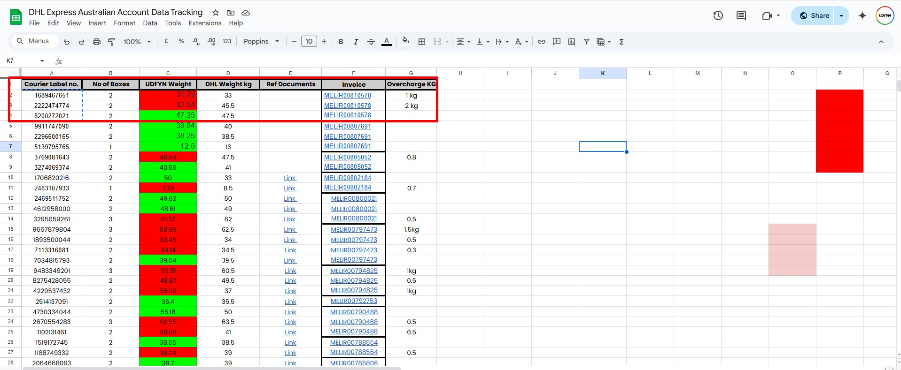Open the Extensions menu
The width and height of the screenshot is (901, 370).
(x=205, y=23)
